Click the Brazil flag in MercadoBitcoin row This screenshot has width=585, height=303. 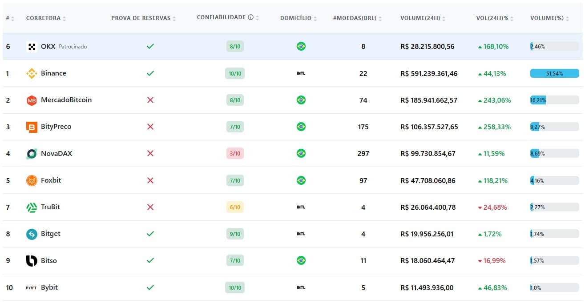301,100
